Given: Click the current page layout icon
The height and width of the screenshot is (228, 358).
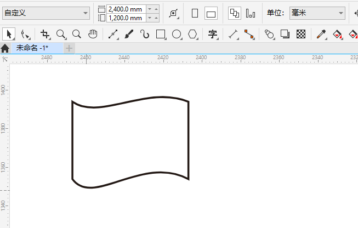Looking at the screenshot, I should pos(251,13).
